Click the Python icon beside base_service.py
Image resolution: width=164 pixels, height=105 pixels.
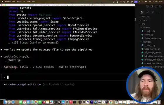[142, 49]
